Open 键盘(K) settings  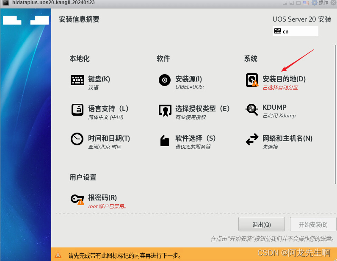pos(99,79)
